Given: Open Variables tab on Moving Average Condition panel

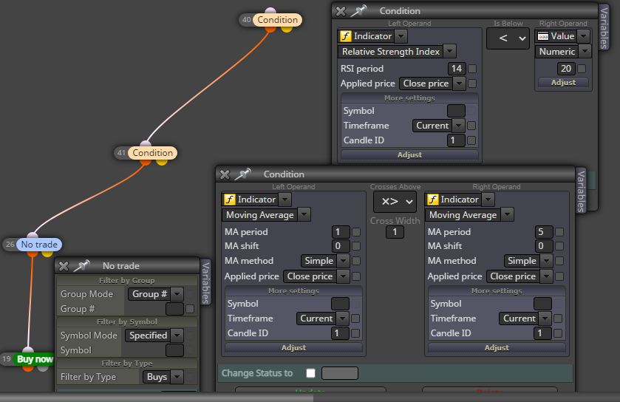Looking at the screenshot, I should coord(580,191).
